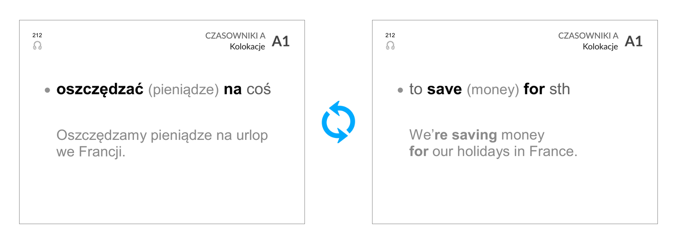
Task: Click CZASOWNIKI A label on left card
Action: coord(235,36)
